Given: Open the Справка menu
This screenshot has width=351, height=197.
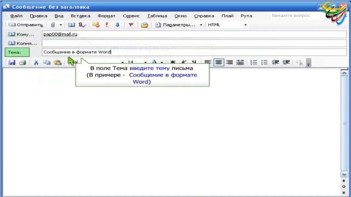Looking at the screenshot, I should click(204, 16).
